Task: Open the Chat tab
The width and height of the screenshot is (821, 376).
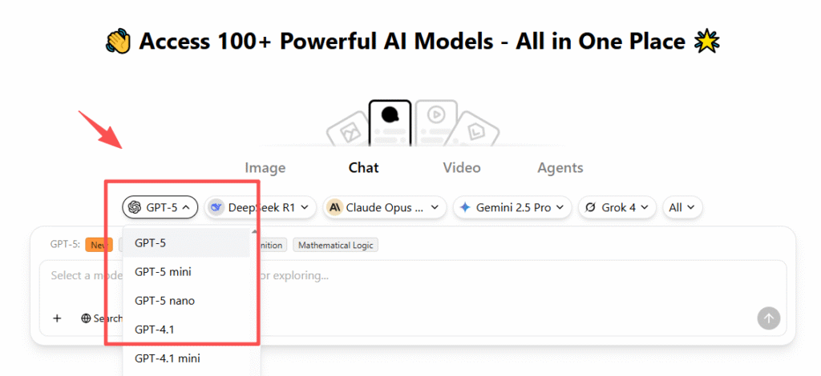Action: (x=363, y=168)
